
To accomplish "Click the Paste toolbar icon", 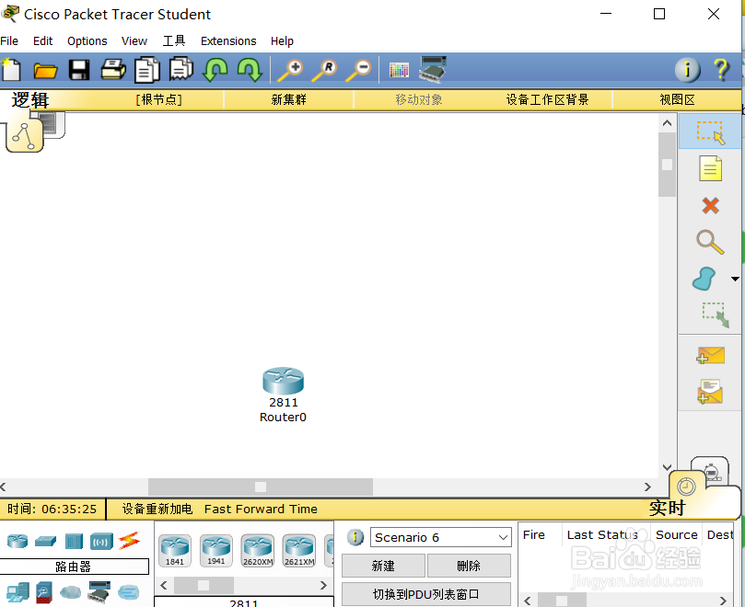I will pyautogui.click(x=181, y=69).
